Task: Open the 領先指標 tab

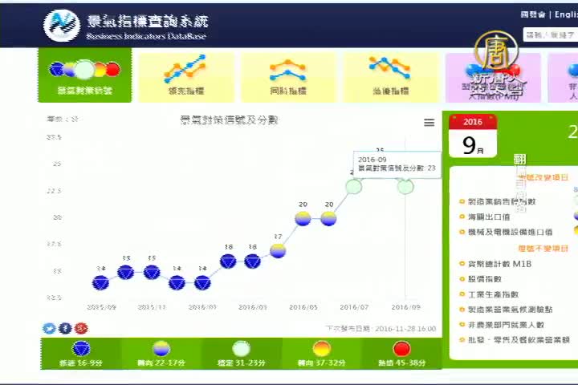Action: [185, 76]
